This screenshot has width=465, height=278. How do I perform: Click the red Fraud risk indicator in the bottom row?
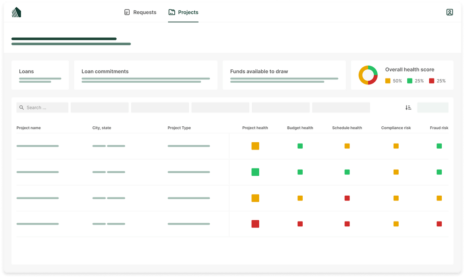[x=439, y=224]
